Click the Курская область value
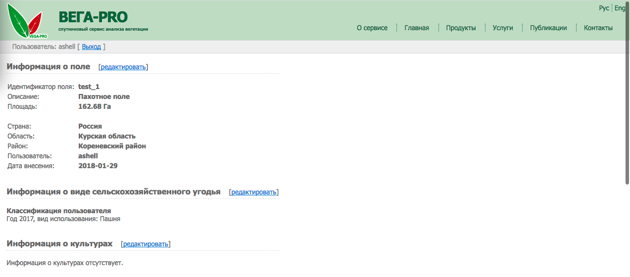Viewport: 630px width, 277px height. click(x=107, y=136)
